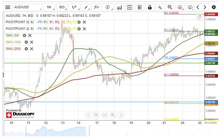Open the calendar date picker icon
219x137 pixels.
click(x=130, y=7)
